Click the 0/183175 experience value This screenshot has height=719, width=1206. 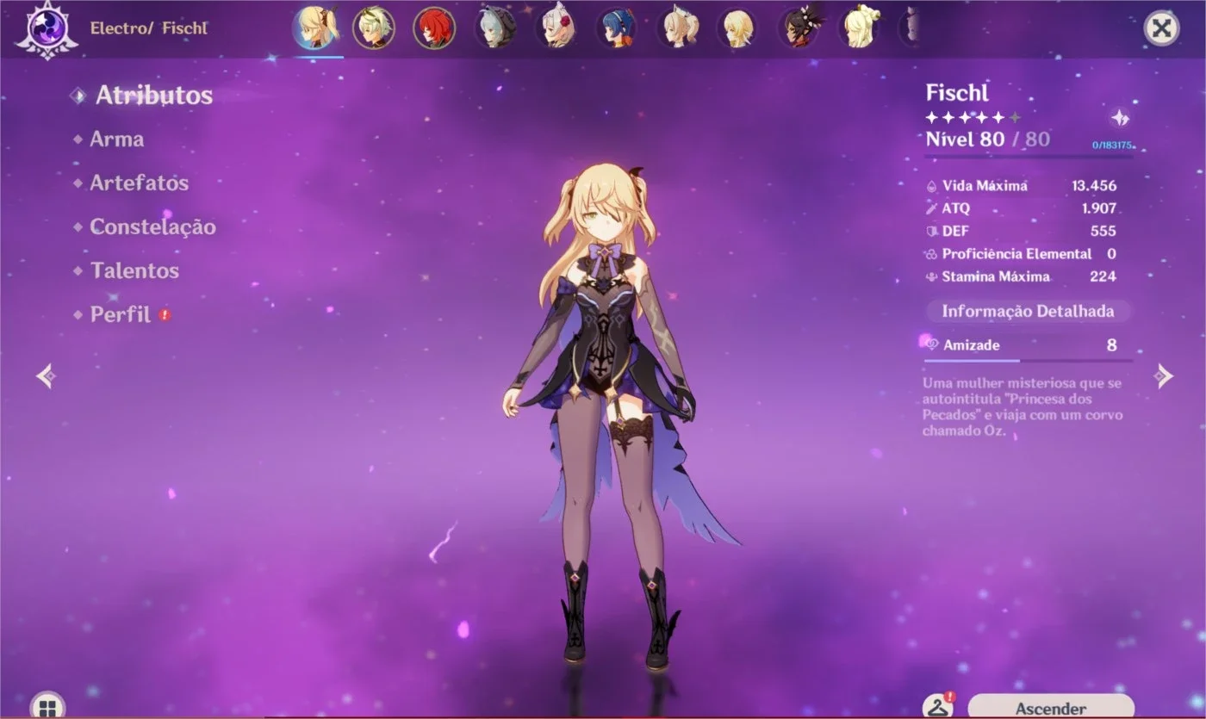click(1112, 146)
